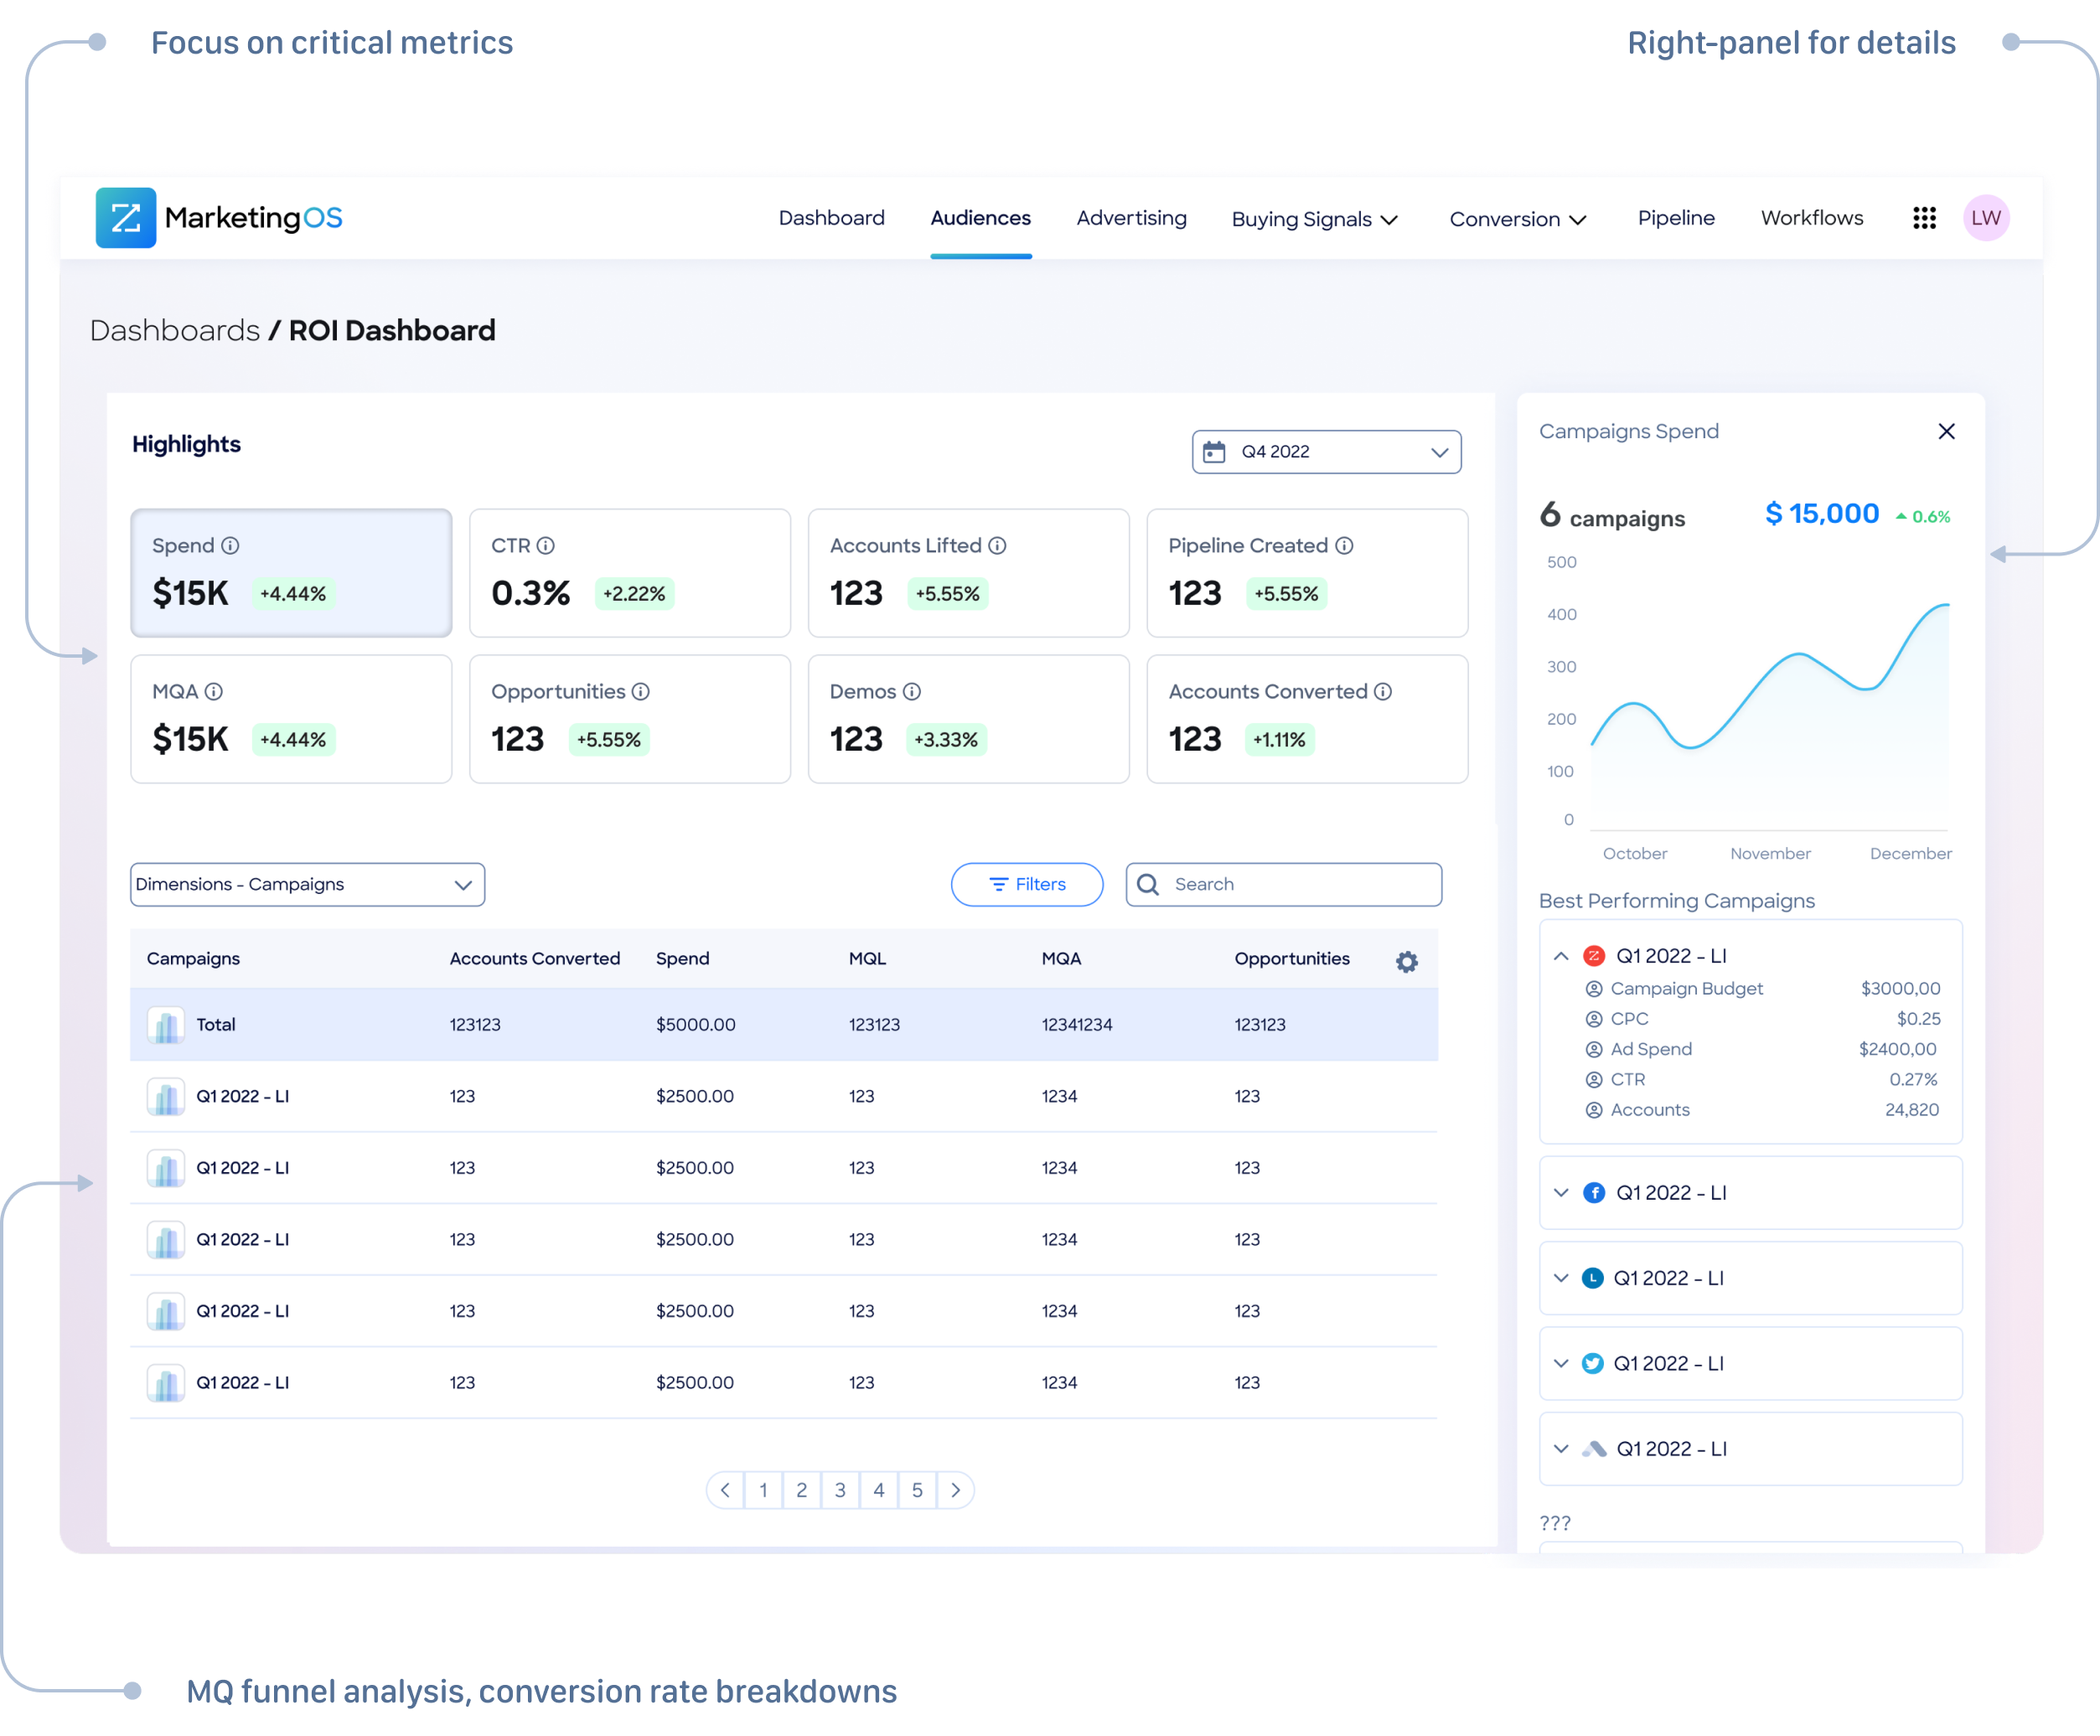Expand the Twitter Q1 2022 - LI campaign
This screenshot has width=2100, height=1736.
(1561, 1363)
